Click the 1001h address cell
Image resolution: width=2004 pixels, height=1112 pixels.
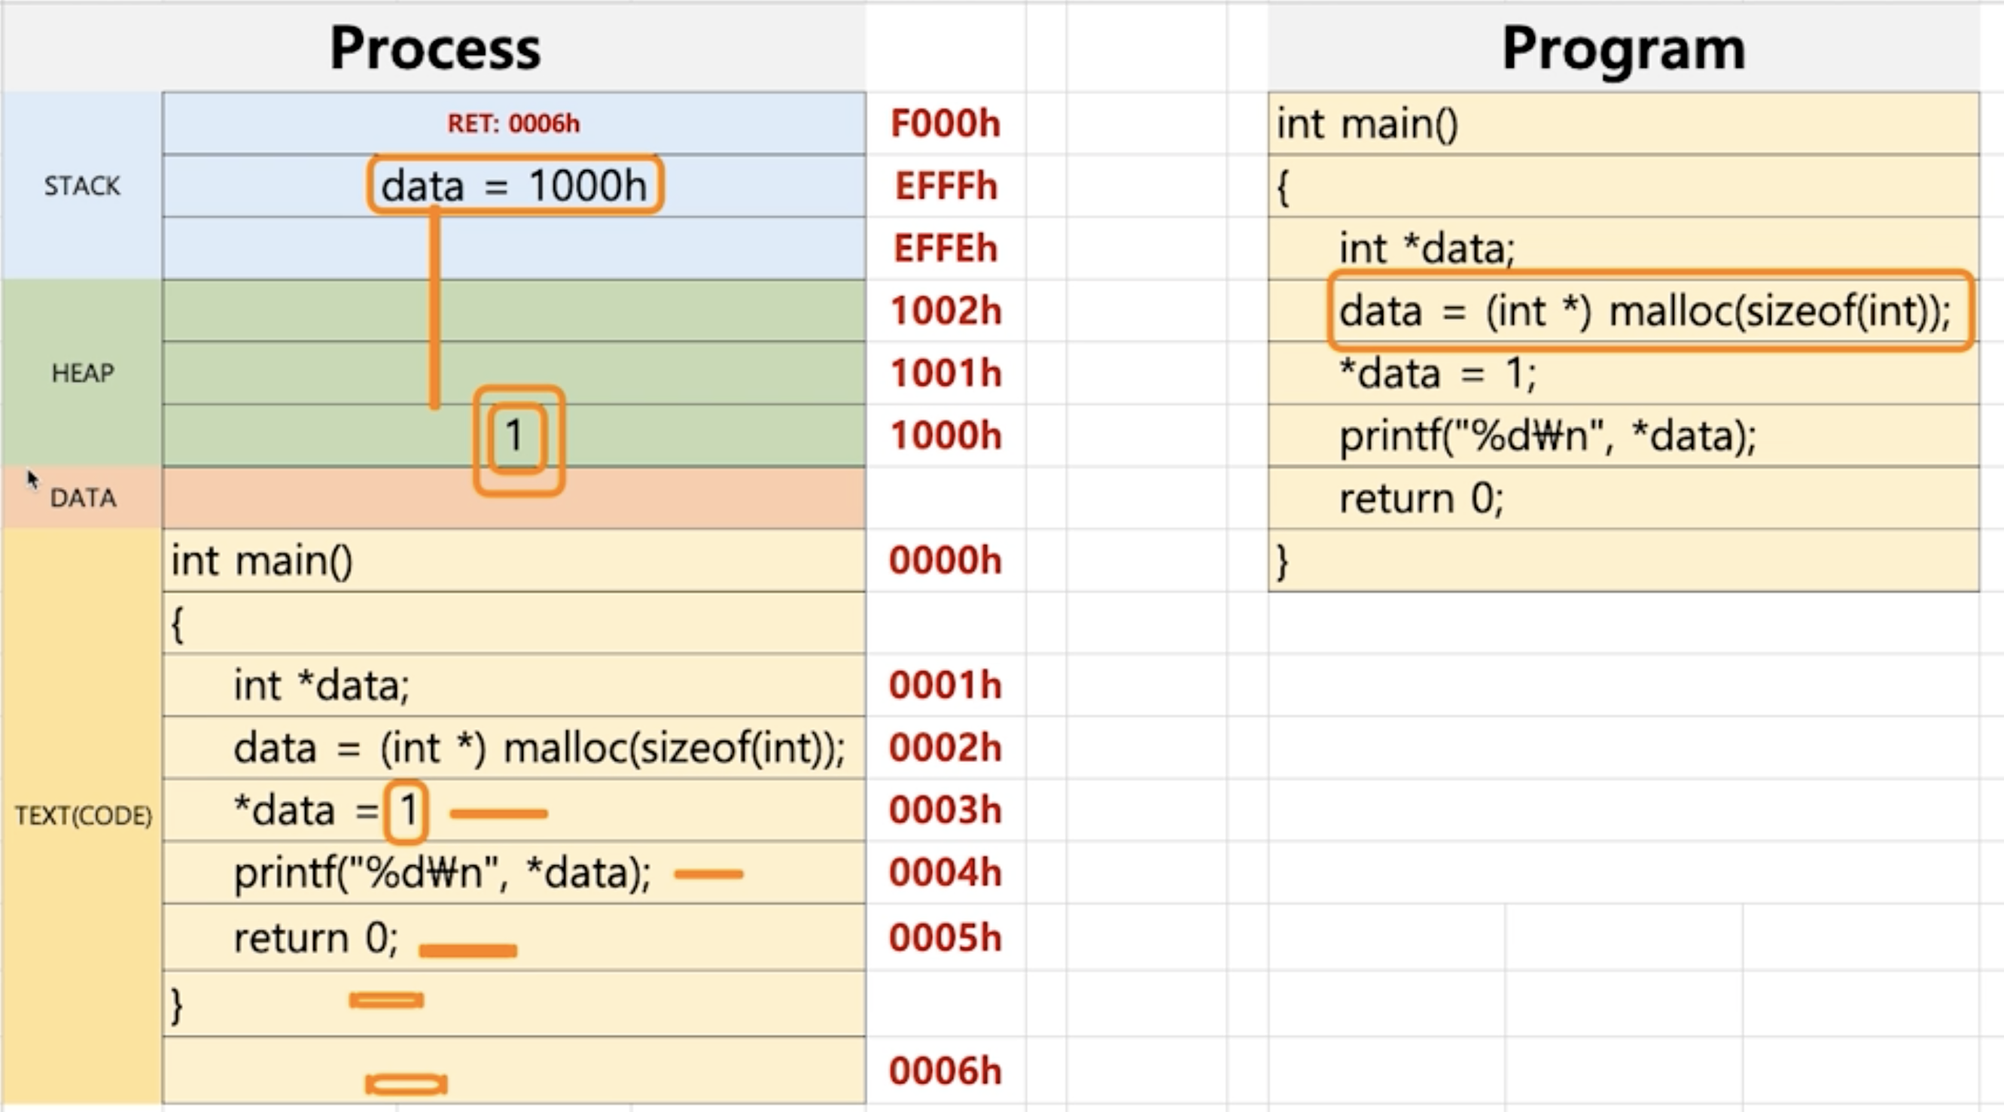tap(946, 373)
